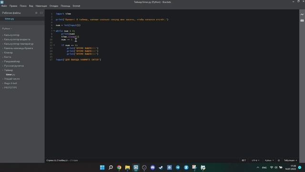This screenshot has height=172, width=305.
Task: Open the Python project folder dropdown
Action: point(7,29)
